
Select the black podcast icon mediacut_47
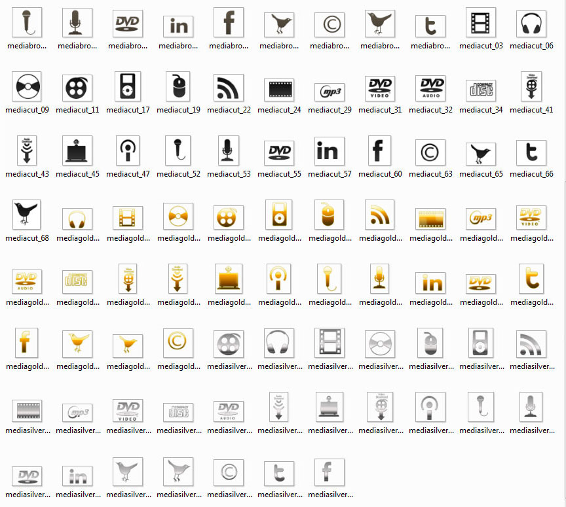(128, 150)
